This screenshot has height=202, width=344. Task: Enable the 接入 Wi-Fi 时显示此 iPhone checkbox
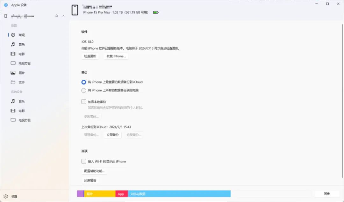83,162
